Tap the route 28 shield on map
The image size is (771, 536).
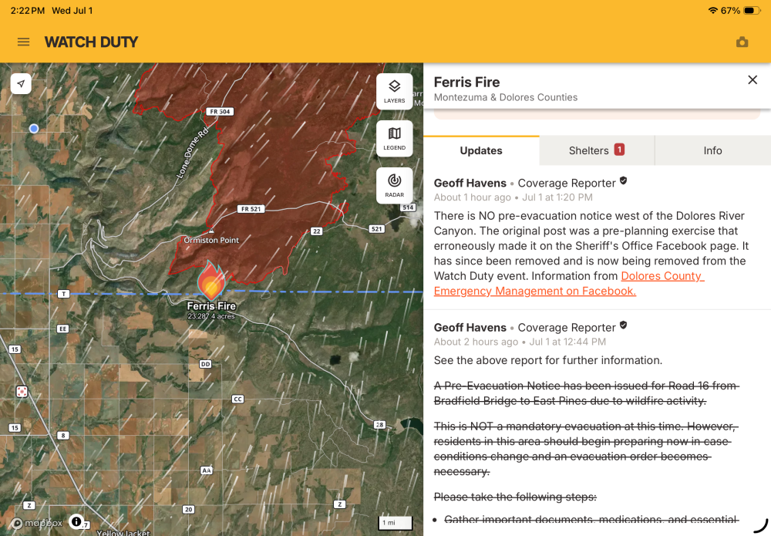[379, 424]
